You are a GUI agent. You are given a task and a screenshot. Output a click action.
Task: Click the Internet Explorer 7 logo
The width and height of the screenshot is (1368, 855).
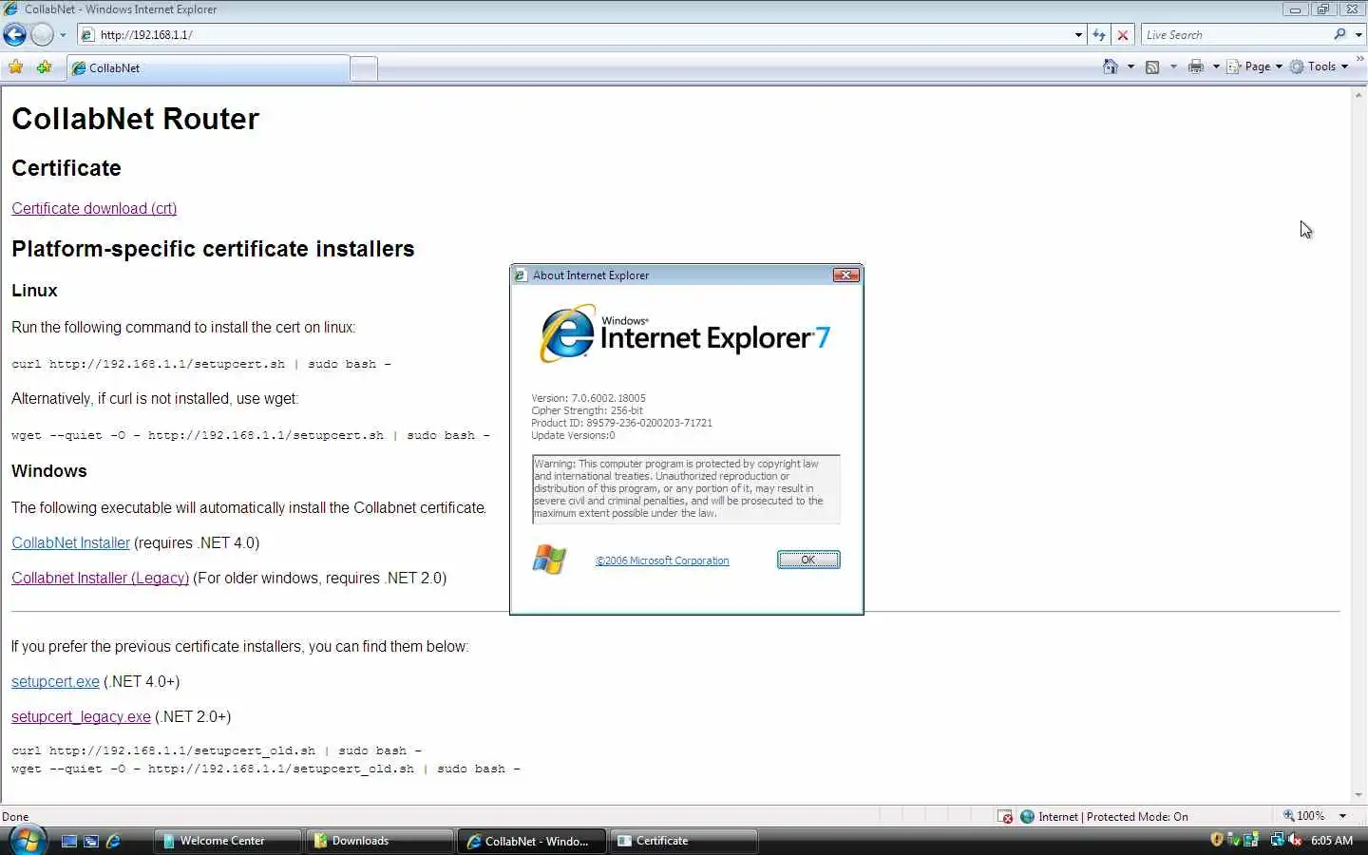coord(685,333)
